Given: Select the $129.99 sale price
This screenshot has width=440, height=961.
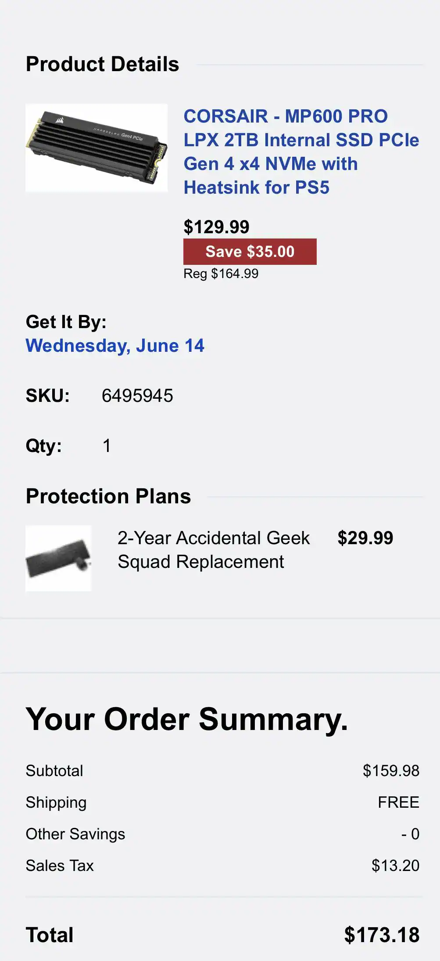Looking at the screenshot, I should point(216,227).
